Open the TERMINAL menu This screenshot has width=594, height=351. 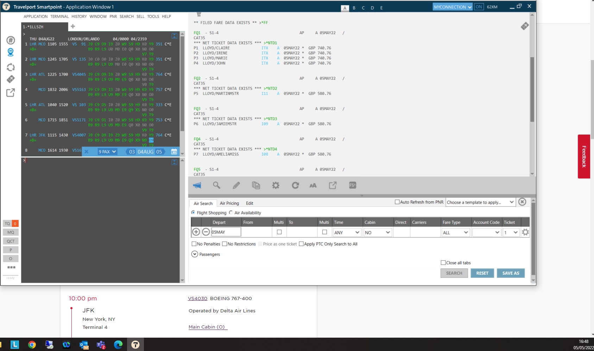[59, 17]
